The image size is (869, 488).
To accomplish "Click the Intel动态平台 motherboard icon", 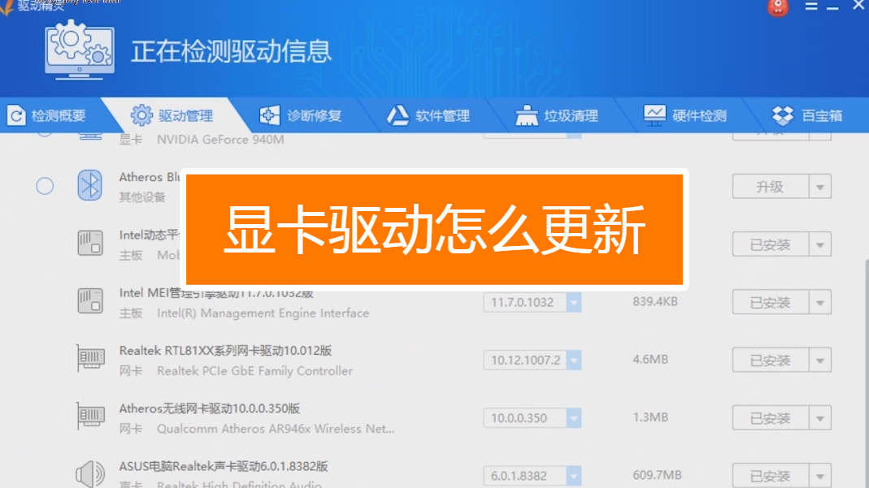I will pos(89,243).
